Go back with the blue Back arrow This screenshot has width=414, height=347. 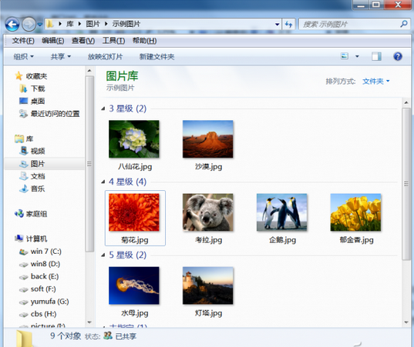(x=12, y=25)
